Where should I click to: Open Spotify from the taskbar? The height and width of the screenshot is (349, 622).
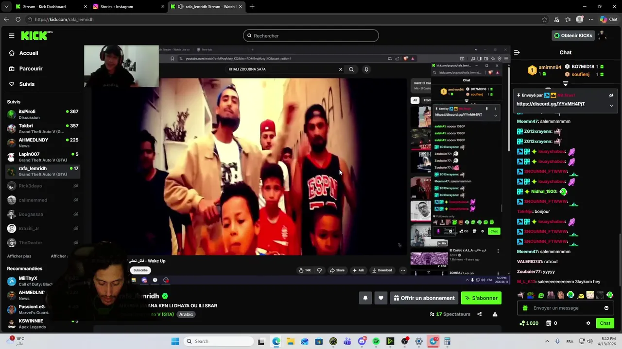[376, 341]
